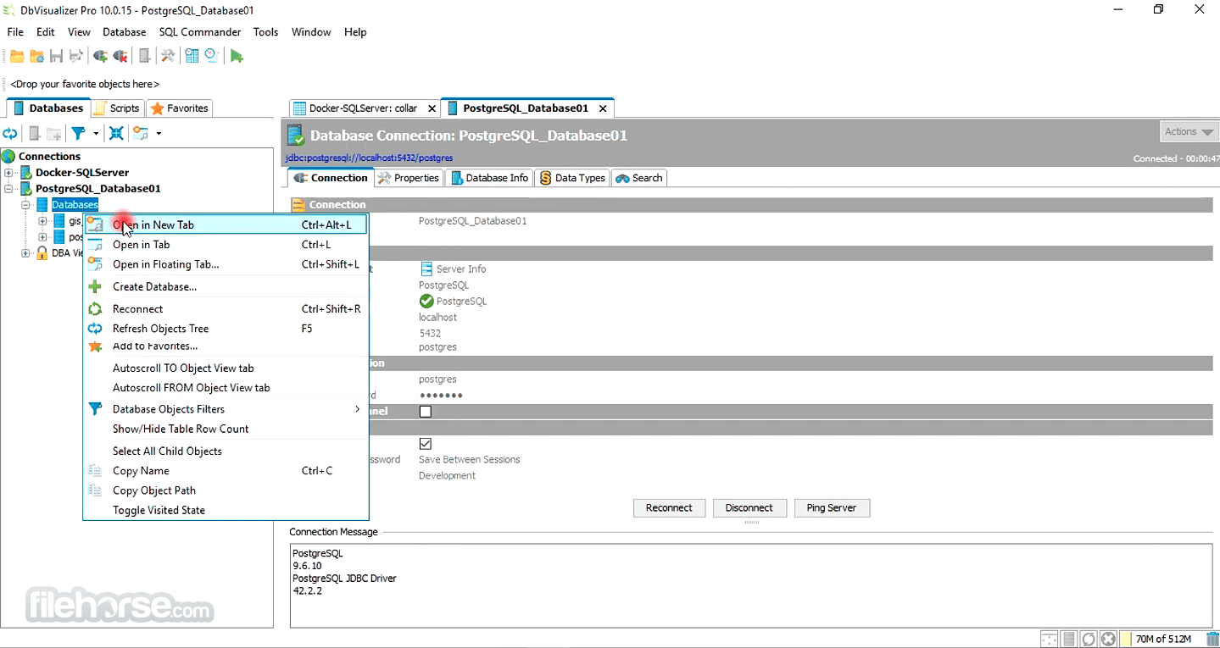Click the open file folder icon in toolbar
1220x648 pixels.
(17, 57)
